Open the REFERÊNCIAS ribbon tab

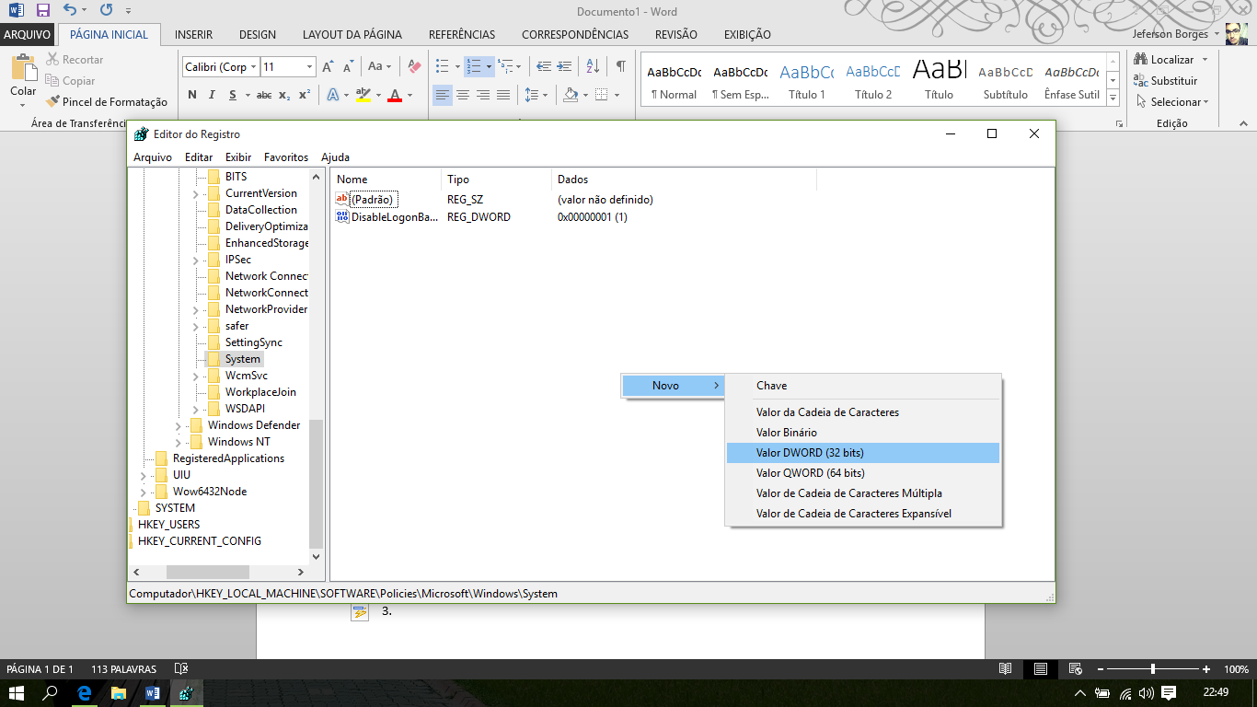tap(462, 35)
